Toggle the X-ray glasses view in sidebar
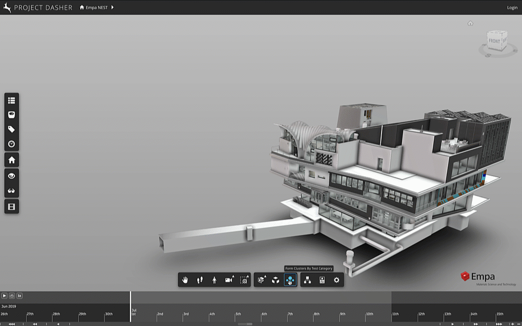This screenshot has height=326, width=522. pyautogui.click(x=11, y=190)
